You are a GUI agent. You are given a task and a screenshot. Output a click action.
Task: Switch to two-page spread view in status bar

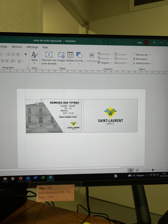[137, 170]
